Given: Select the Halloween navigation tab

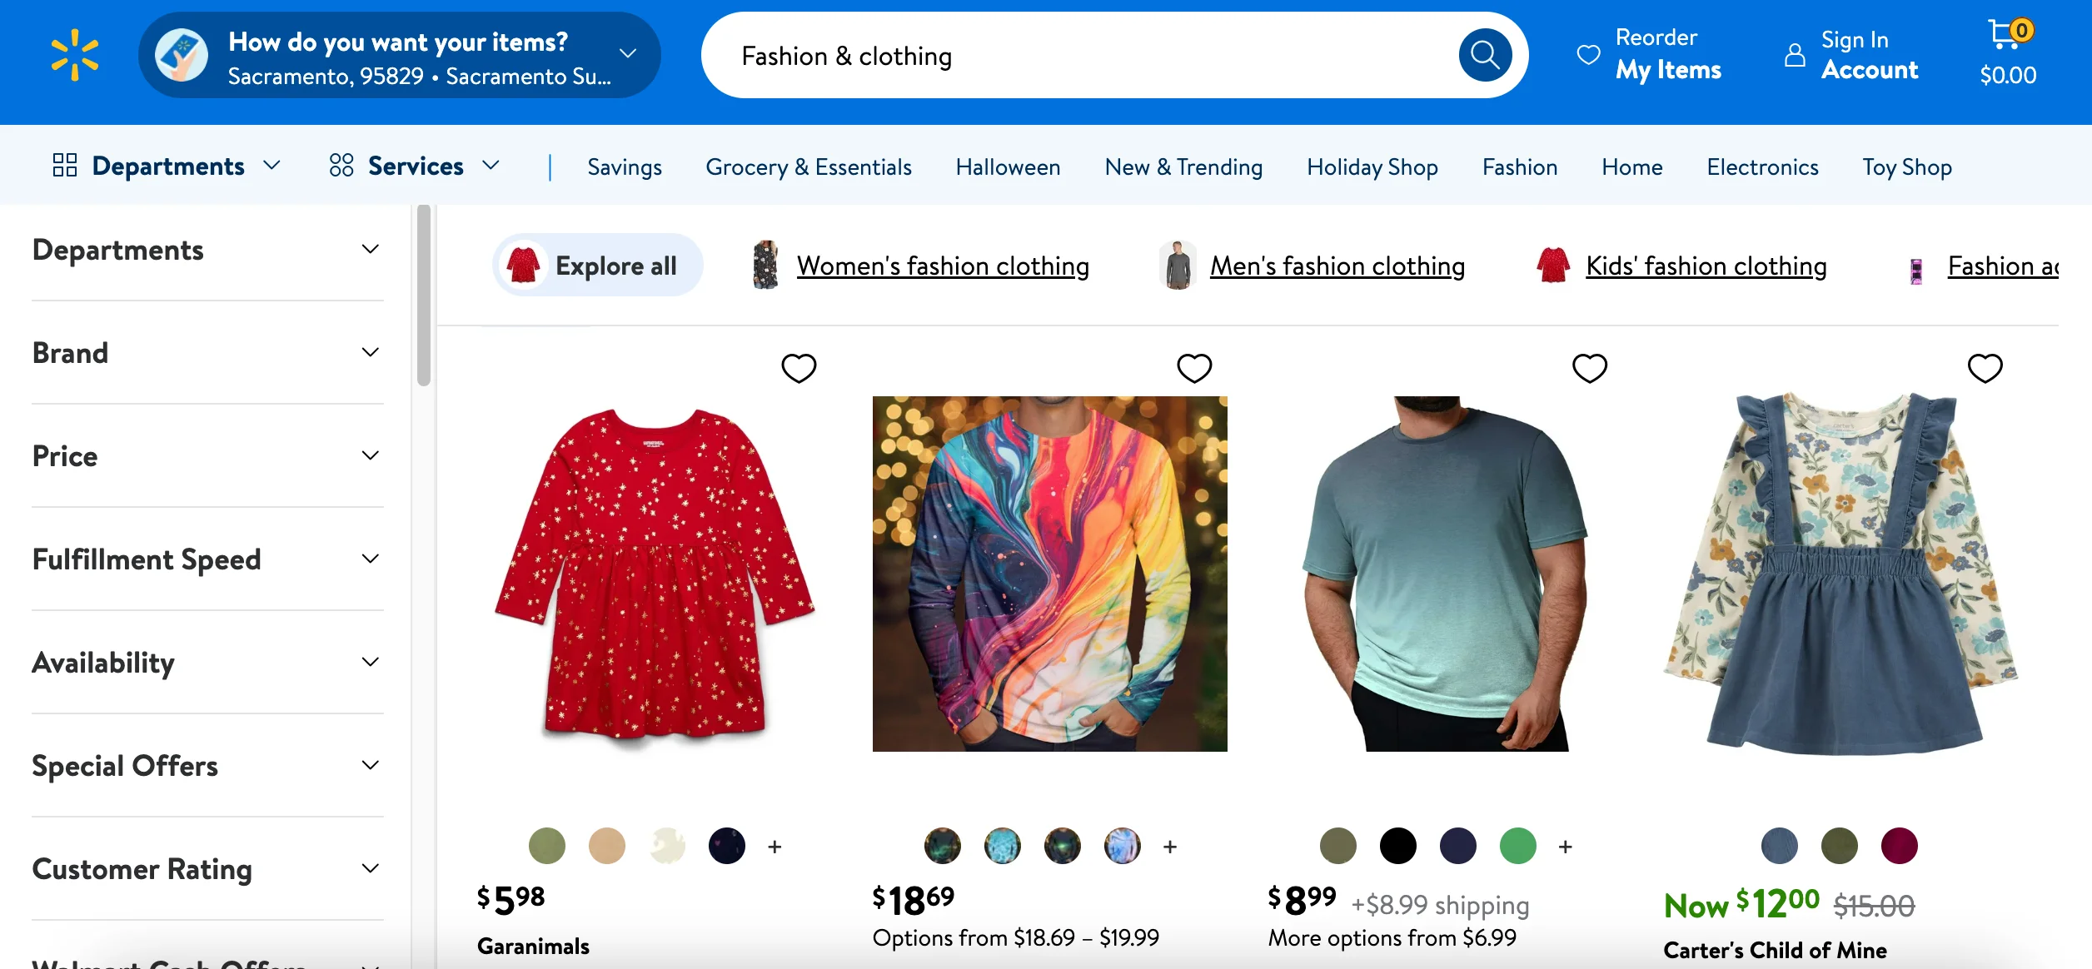Looking at the screenshot, I should pos(1008,166).
